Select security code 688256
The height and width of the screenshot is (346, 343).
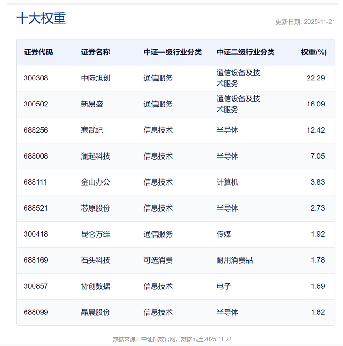36,130
